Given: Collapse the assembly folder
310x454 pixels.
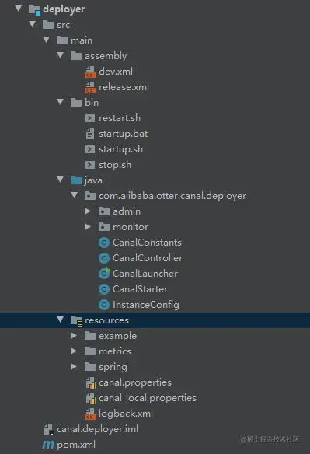Looking at the screenshot, I should (60, 55).
